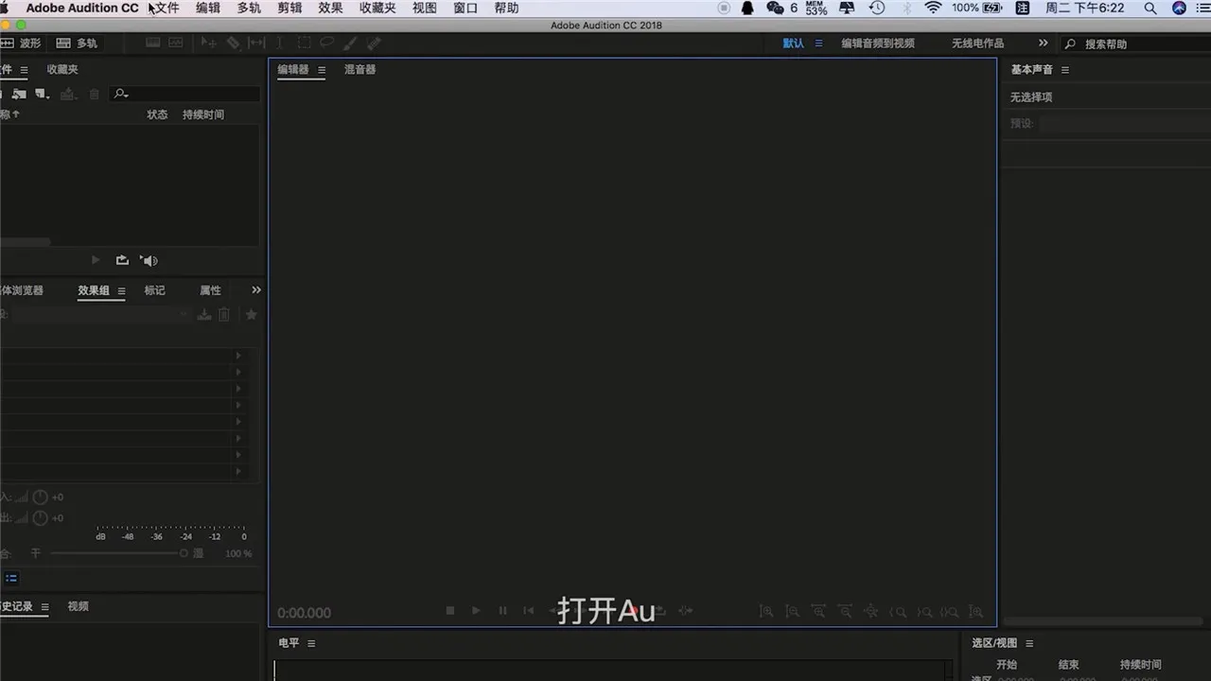
Task: Click the New File dropdown icon
Action: pos(42,94)
